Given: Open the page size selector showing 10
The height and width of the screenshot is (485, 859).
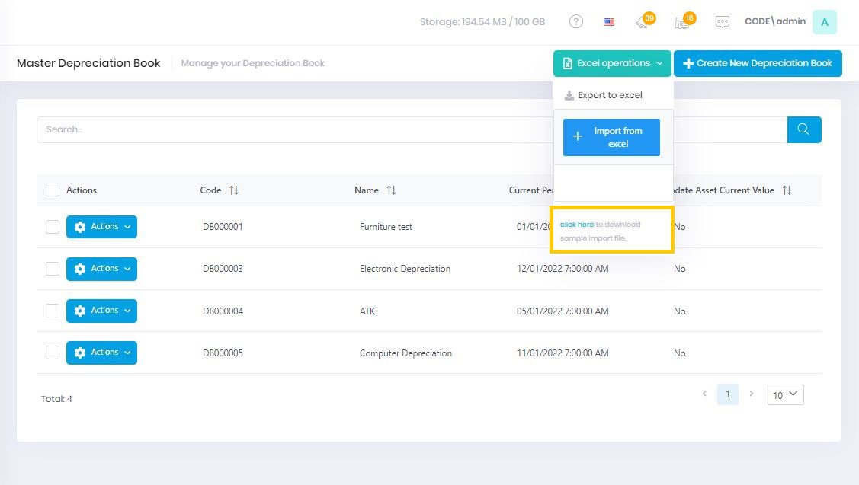Looking at the screenshot, I should click(x=785, y=394).
